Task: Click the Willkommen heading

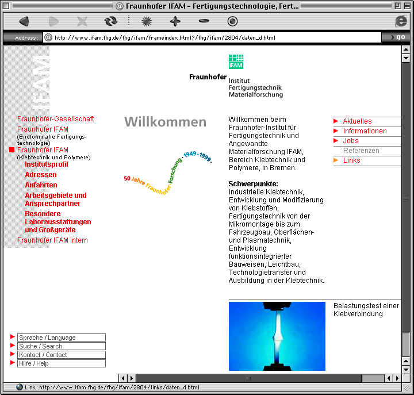Action: pyautogui.click(x=165, y=122)
